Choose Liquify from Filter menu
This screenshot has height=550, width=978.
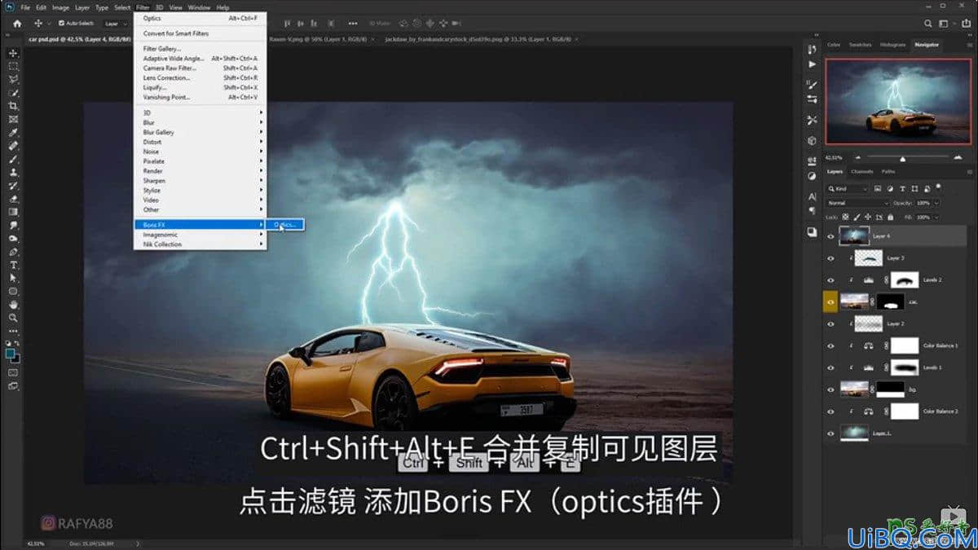[200, 87]
